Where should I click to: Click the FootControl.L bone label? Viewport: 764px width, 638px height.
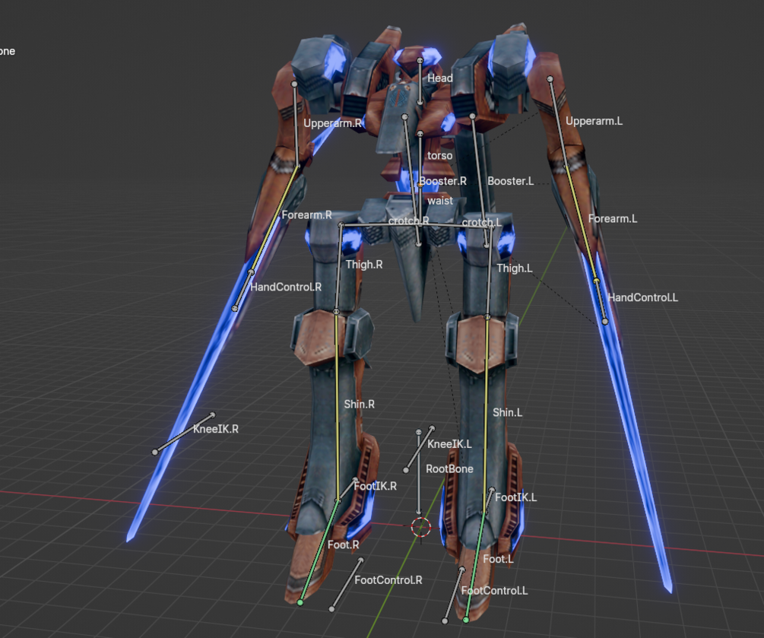click(x=494, y=591)
